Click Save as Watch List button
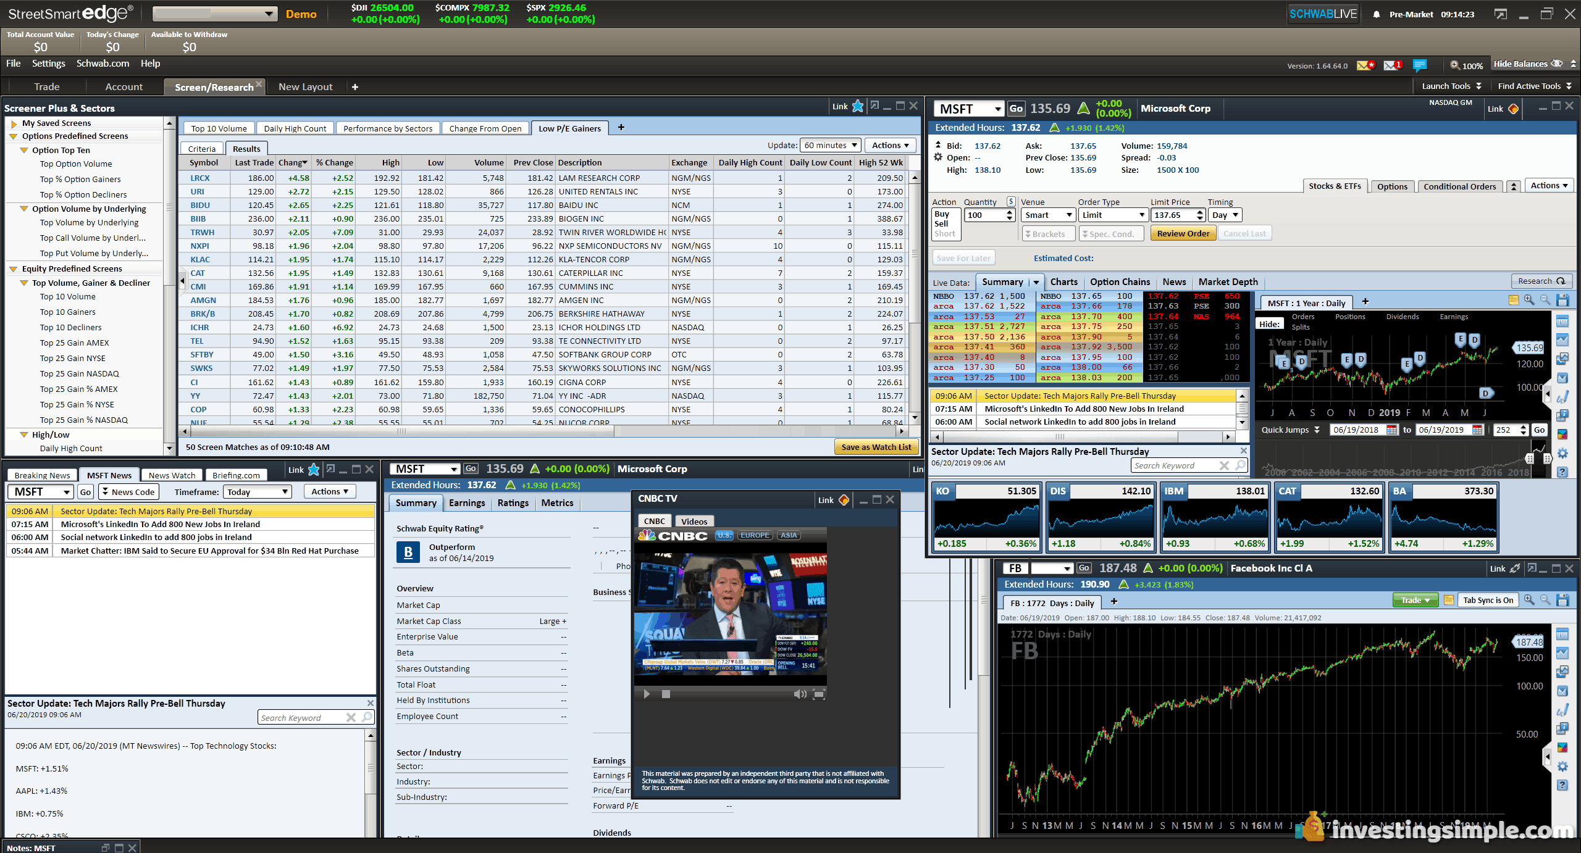Image resolution: width=1581 pixels, height=853 pixels. point(876,447)
